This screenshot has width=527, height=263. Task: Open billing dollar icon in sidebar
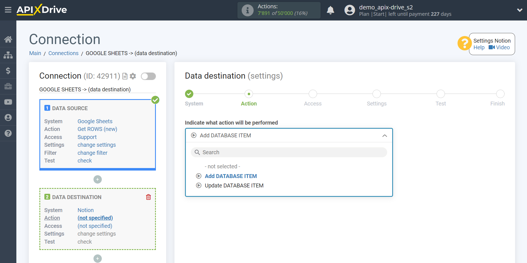click(x=8, y=71)
